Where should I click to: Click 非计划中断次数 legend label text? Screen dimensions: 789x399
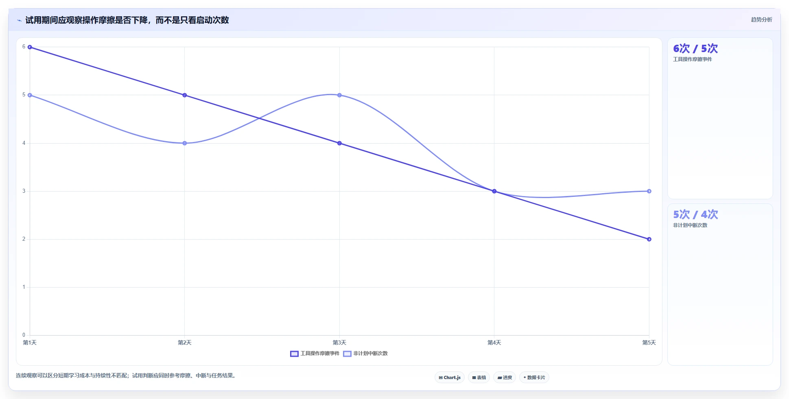(x=370, y=353)
